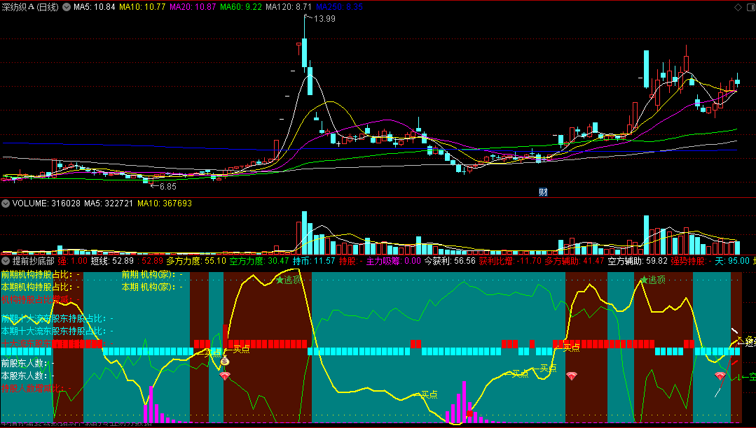This screenshot has width=756, height=428.
Task: Click the 本期 机构(家) label
Action: click(x=149, y=287)
